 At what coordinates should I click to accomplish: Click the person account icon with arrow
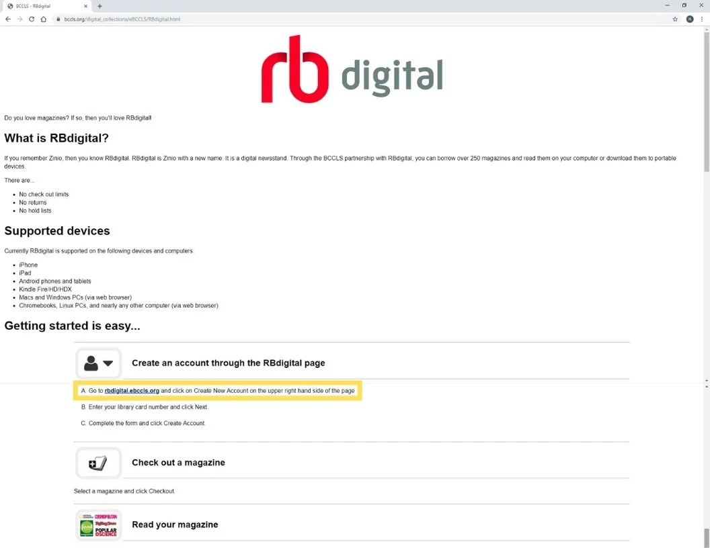point(98,363)
